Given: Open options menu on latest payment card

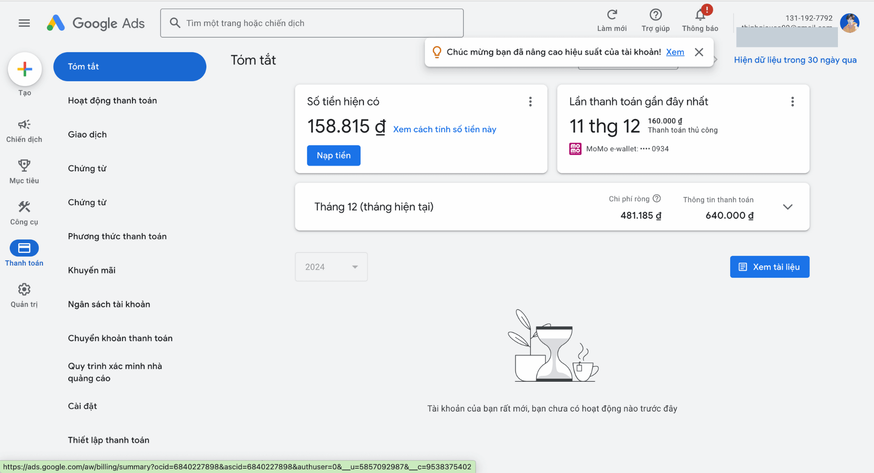Looking at the screenshot, I should point(793,102).
